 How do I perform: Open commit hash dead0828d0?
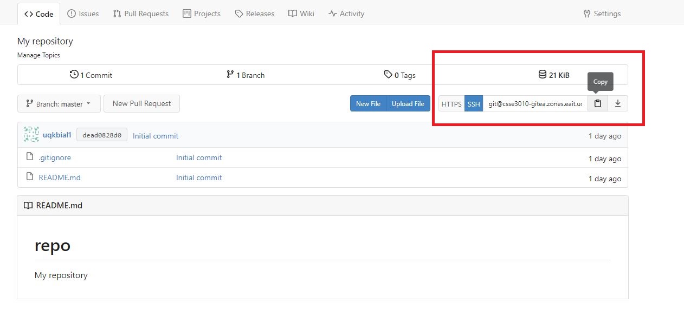tap(102, 135)
